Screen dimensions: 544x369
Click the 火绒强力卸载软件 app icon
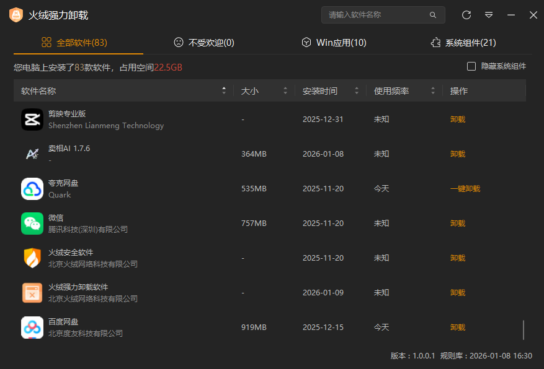pos(32,292)
